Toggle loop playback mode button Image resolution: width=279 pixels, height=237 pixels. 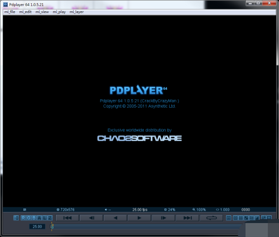click(x=211, y=218)
